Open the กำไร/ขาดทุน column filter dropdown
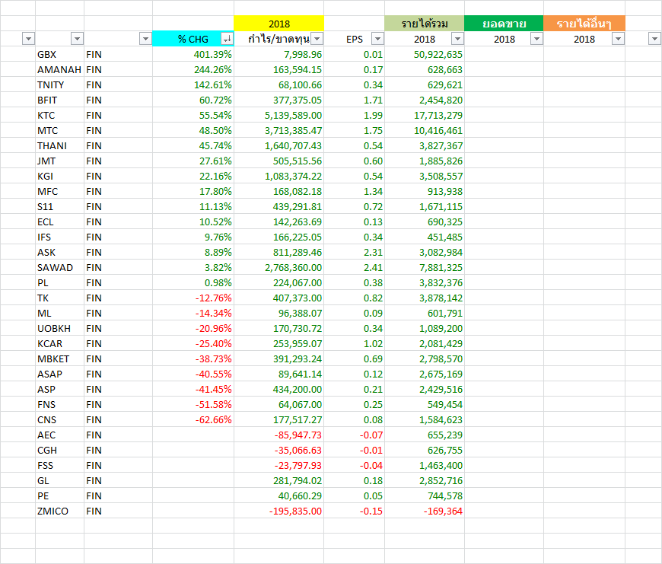This screenshot has height=564, width=662. click(x=317, y=39)
